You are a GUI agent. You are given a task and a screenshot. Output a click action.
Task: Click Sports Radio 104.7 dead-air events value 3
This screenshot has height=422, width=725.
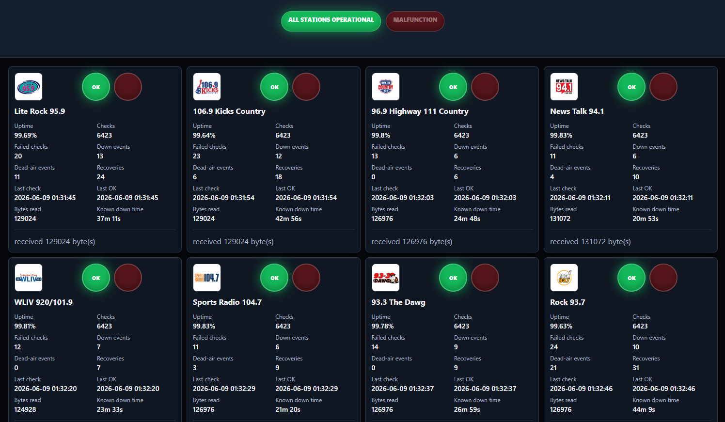(195, 368)
